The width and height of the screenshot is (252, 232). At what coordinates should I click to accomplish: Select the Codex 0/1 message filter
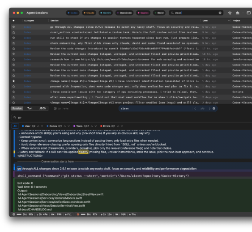point(54,126)
